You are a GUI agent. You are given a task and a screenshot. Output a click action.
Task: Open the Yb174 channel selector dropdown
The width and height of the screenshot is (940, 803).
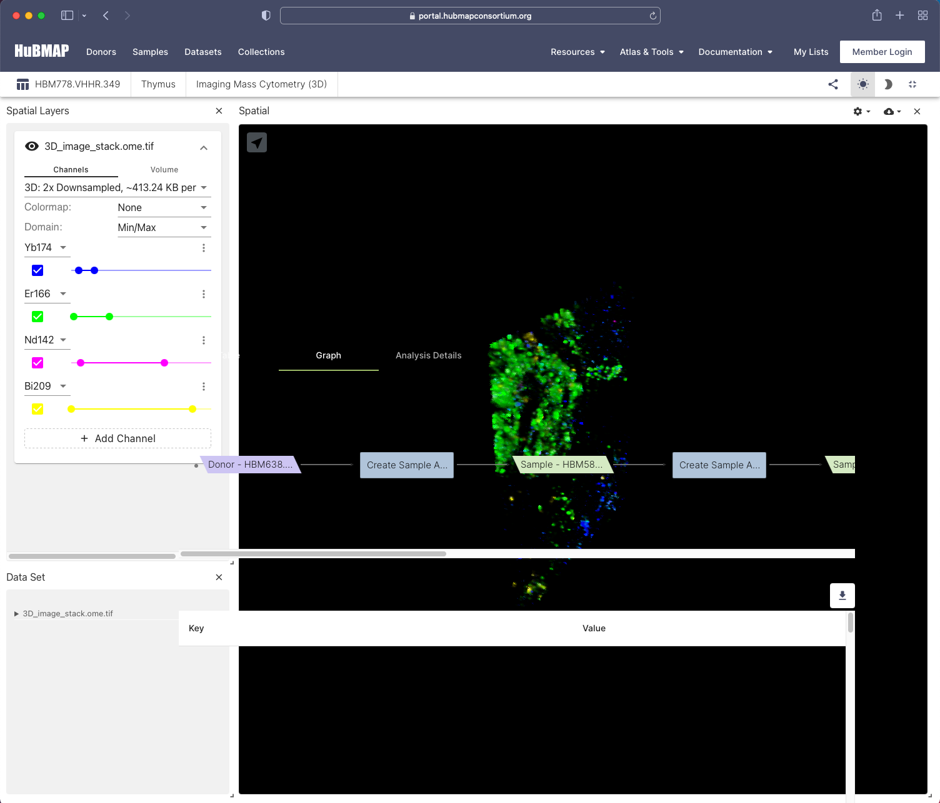47,248
